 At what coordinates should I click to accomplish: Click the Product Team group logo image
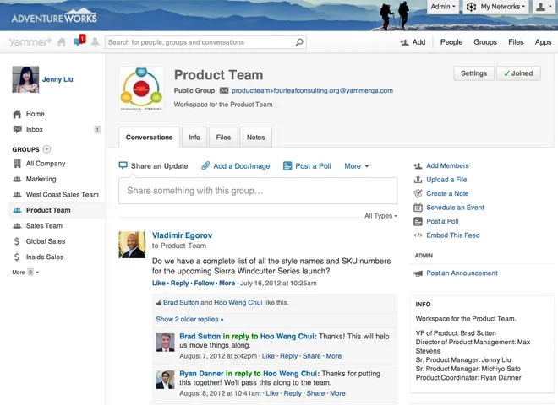tap(141, 89)
